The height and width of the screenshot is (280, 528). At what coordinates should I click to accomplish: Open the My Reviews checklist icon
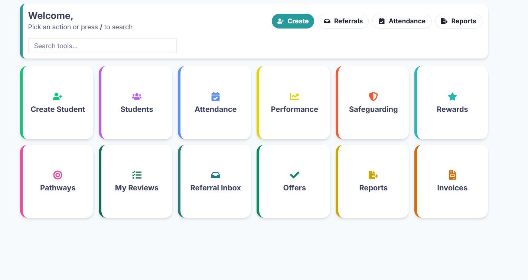pyautogui.click(x=137, y=175)
